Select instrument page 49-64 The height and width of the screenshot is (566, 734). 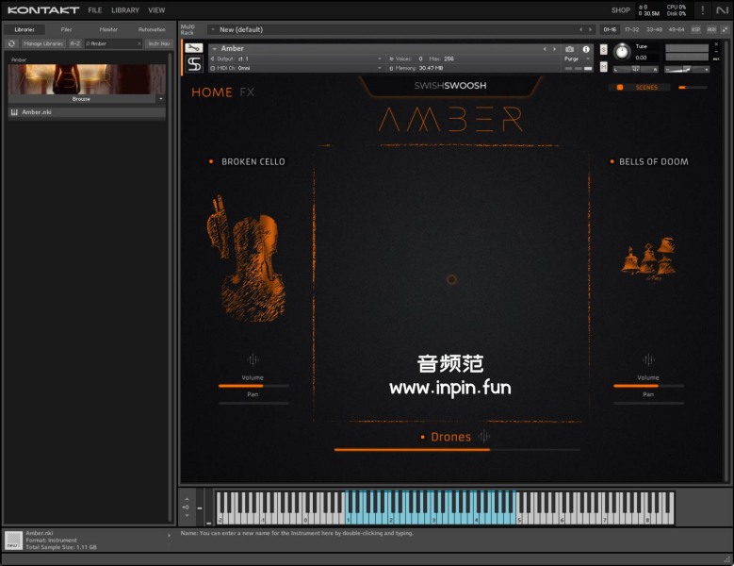coord(677,29)
